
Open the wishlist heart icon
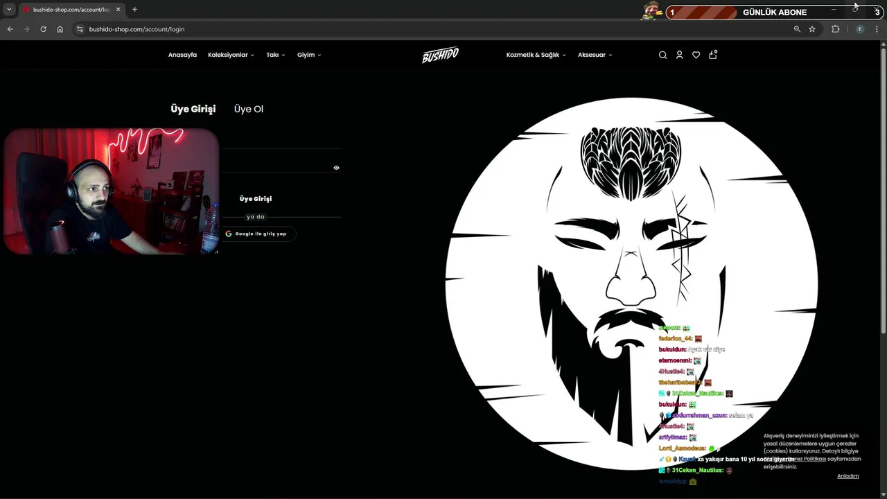[696, 55]
